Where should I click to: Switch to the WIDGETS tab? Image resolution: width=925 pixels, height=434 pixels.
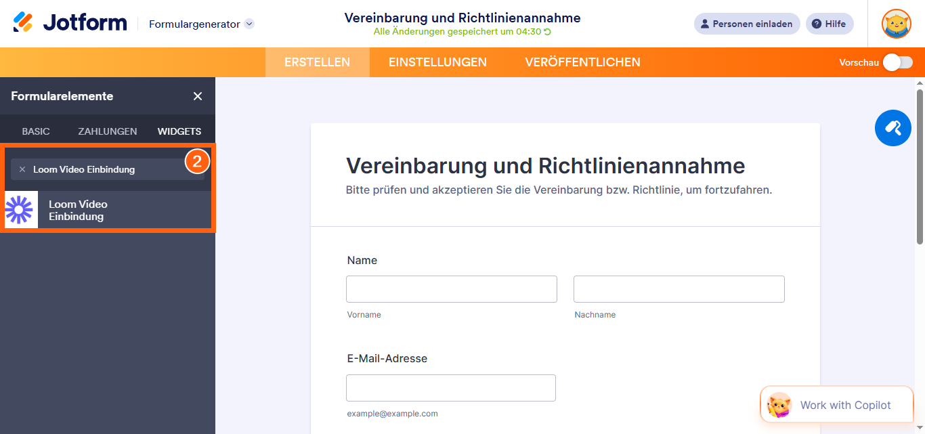click(x=179, y=131)
